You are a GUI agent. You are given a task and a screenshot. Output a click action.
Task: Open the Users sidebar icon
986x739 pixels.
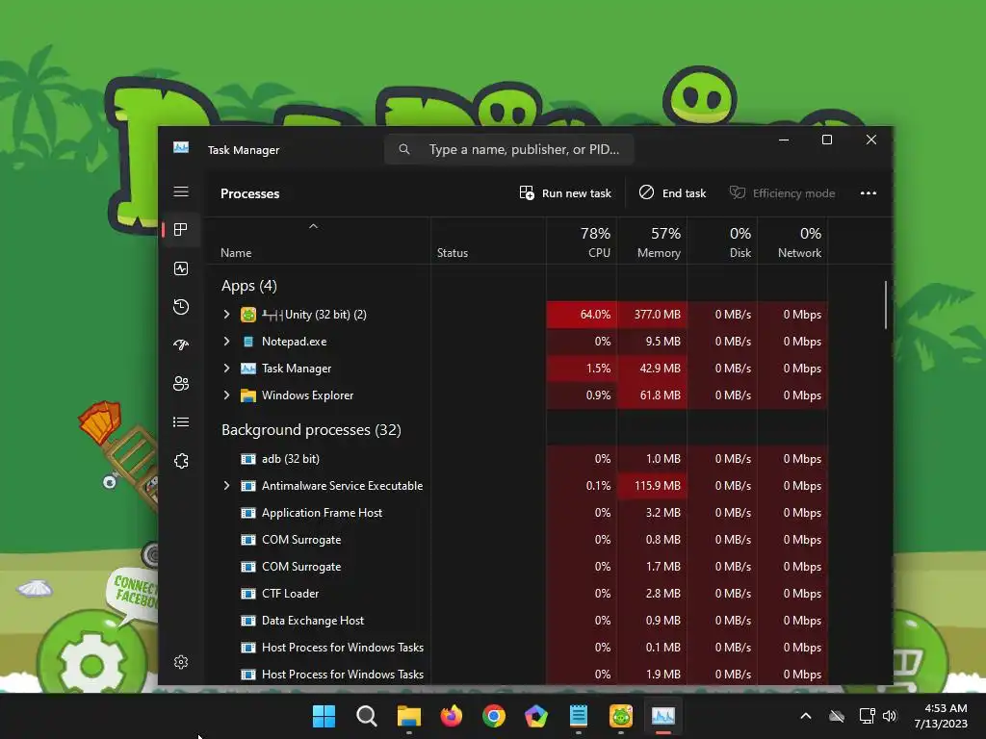click(181, 383)
